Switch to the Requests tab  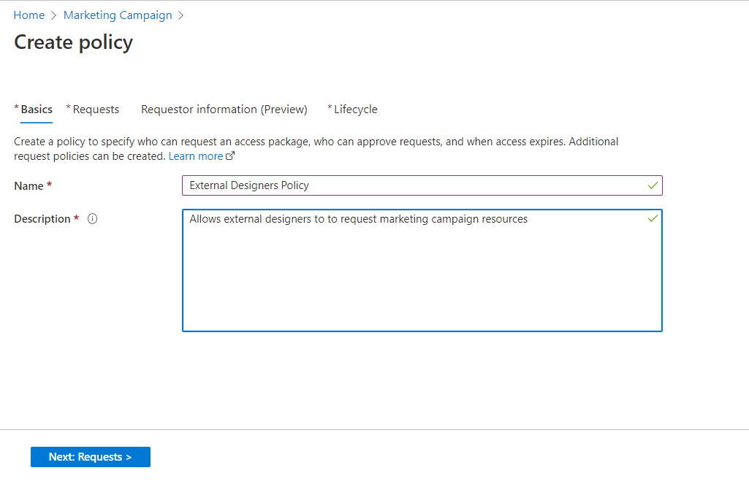[x=93, y=110]
